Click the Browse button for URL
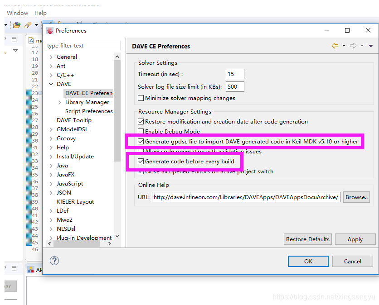Screen dimensions: 379x305 click(x=356, y=197)
